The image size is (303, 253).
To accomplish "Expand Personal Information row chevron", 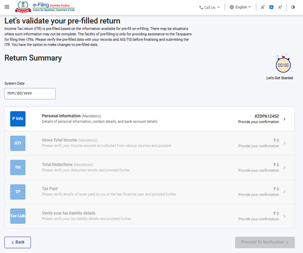I will (x=284, y=119).
